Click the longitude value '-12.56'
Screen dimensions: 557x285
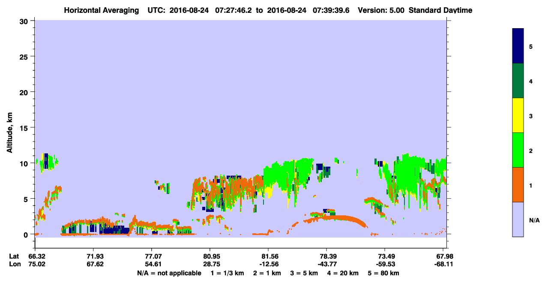pos(268,264)
